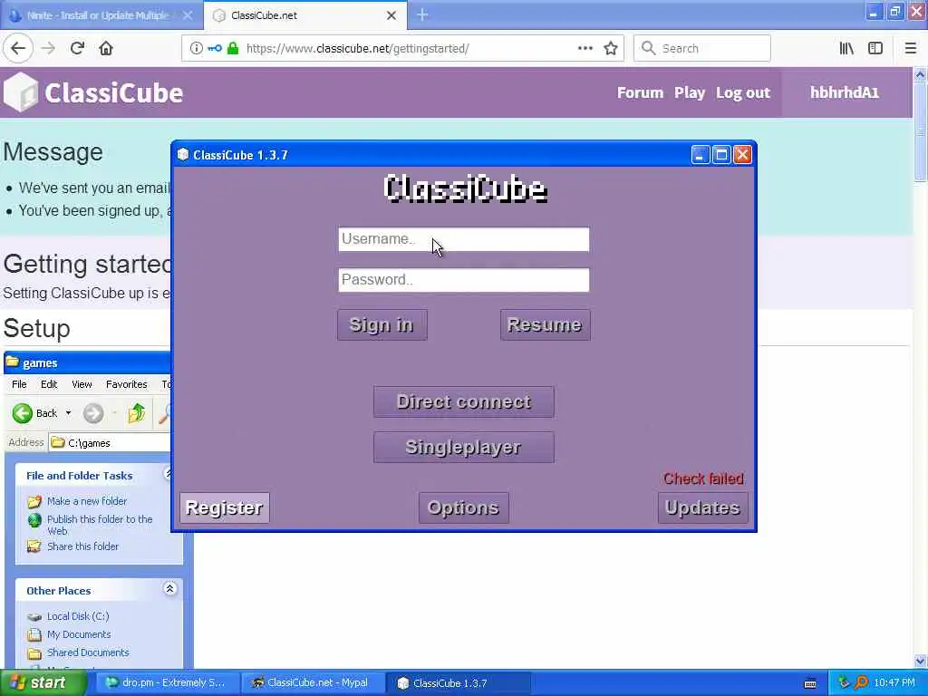Image resolution: width=928 pixels, height=696 pixels.
Task: Open My Documents in Other Places
Action: pyautogui.click(x=79, y=634)
